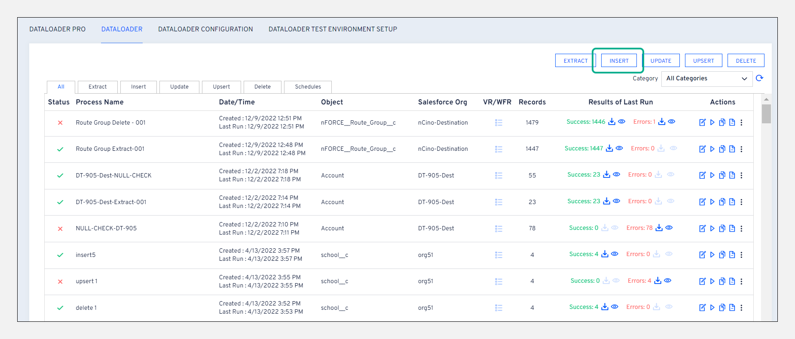The height and width of the screenshot is (339, 795).
Task: Clone the DT-905-Dest-Extract-001 process
Action: click(722, 202)
